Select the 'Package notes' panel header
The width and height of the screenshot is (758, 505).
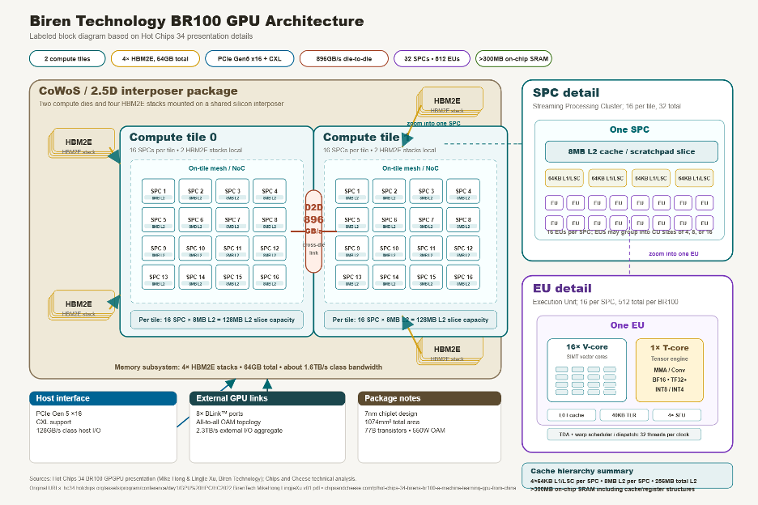tap(429, 398)
